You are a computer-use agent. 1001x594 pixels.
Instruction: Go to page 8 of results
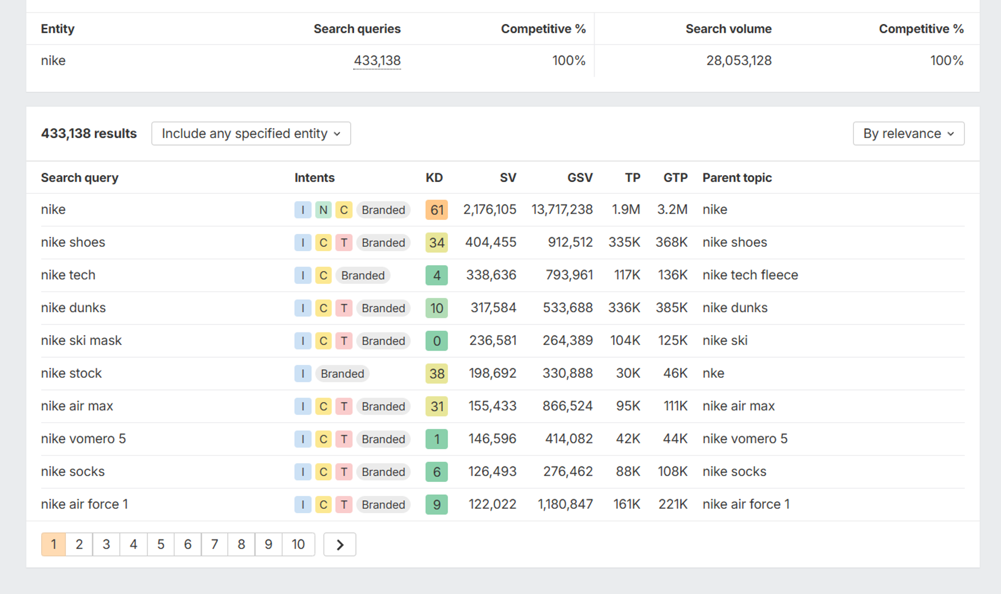241,544
